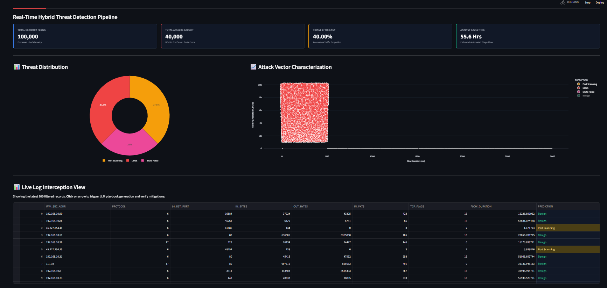Click the running cyclist status icon
The width and height of the screenshot is (607, 288).
tap(563, 2)
